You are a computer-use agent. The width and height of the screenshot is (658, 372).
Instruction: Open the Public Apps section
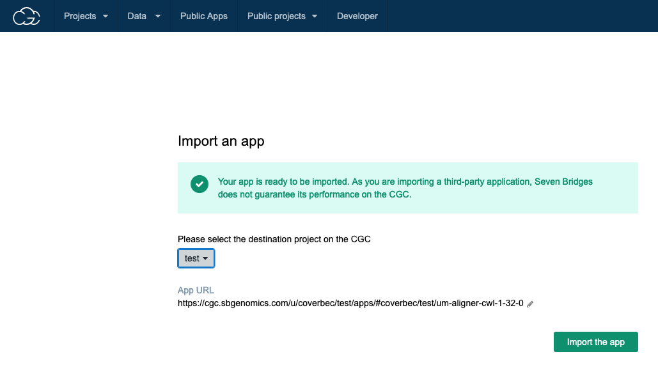coord(204,16)
